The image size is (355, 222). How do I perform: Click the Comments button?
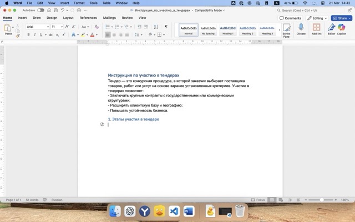click(291, 18)
